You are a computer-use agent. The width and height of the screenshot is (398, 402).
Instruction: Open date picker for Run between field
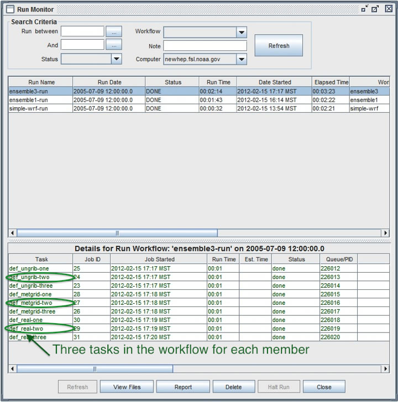pyautogui.click(x=113, y=32)
